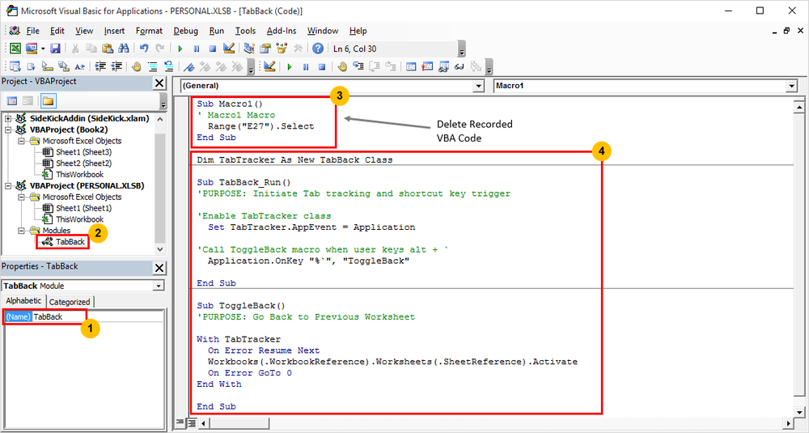Toggle Folders view in Project panel
The width and height of the screenshot is (809, 433).
48,101
